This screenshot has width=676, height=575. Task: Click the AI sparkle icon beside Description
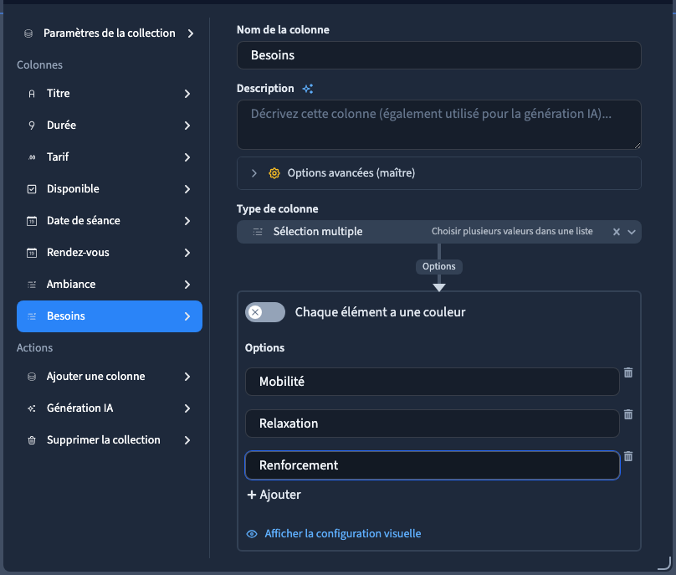(307, 89)
